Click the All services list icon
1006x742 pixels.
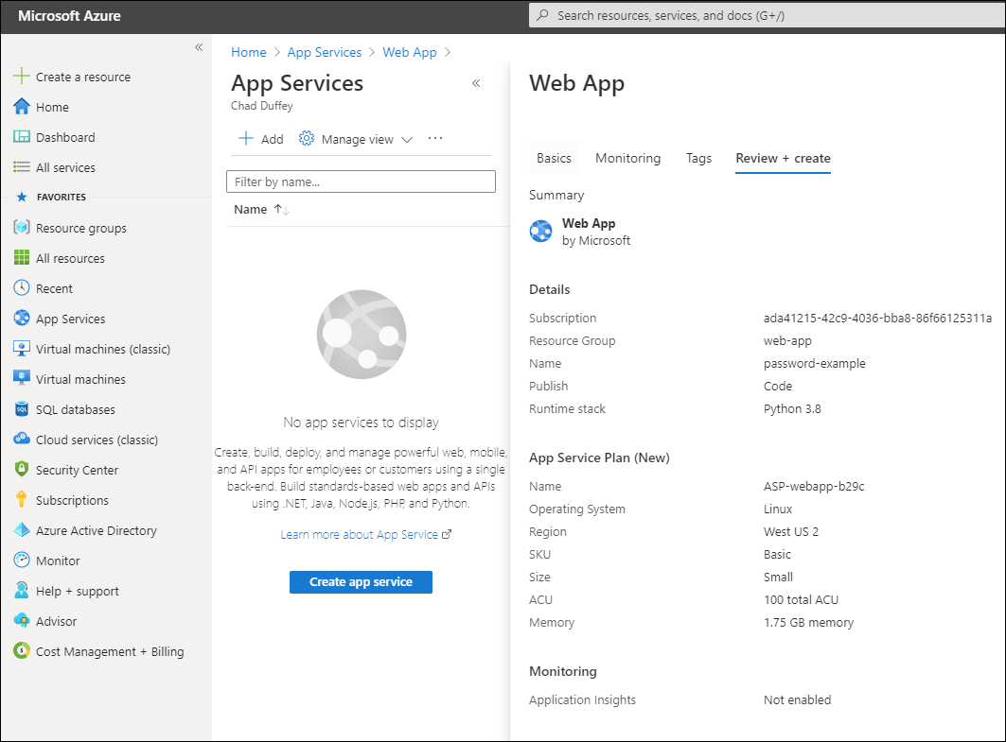(x=21, y=166)
